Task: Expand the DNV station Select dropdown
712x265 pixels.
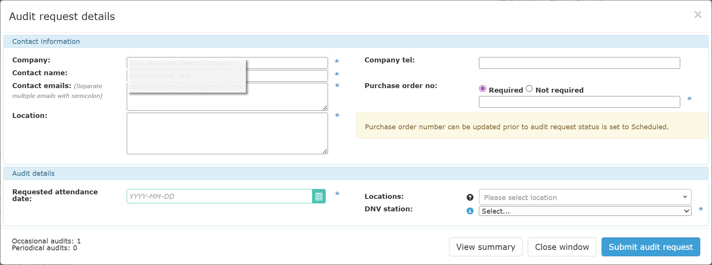Action: pyautogui.click(x=585, y=211)
